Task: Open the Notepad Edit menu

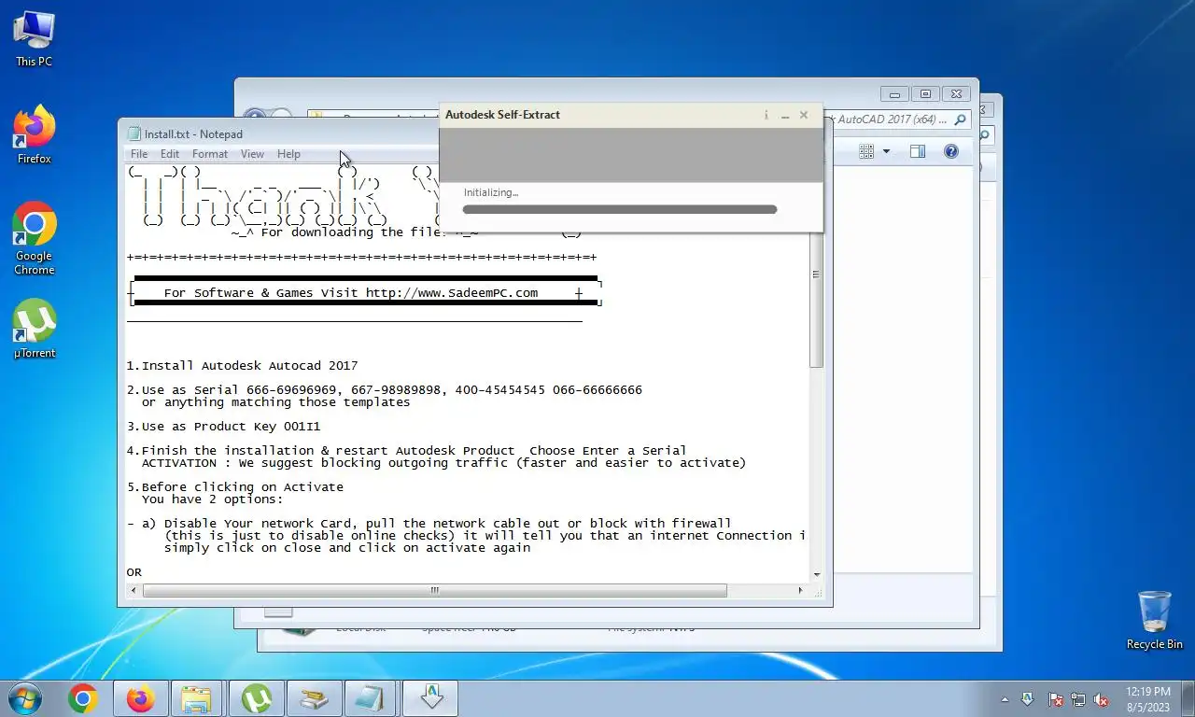Action: tap(170, 154)
